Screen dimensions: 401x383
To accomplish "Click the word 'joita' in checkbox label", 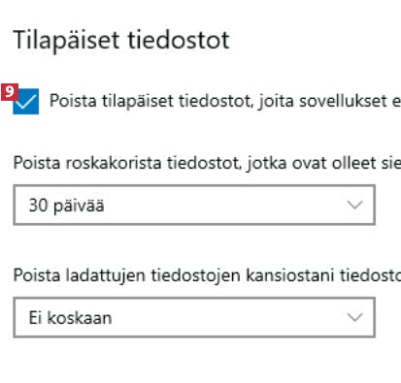I will (x=276, y=101).
